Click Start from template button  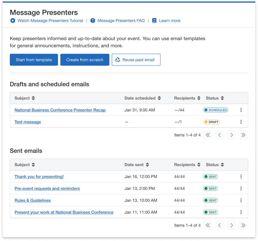34,60
